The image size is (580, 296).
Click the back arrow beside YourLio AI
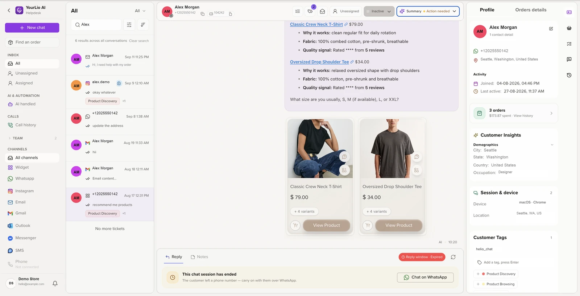coord(9,11)
